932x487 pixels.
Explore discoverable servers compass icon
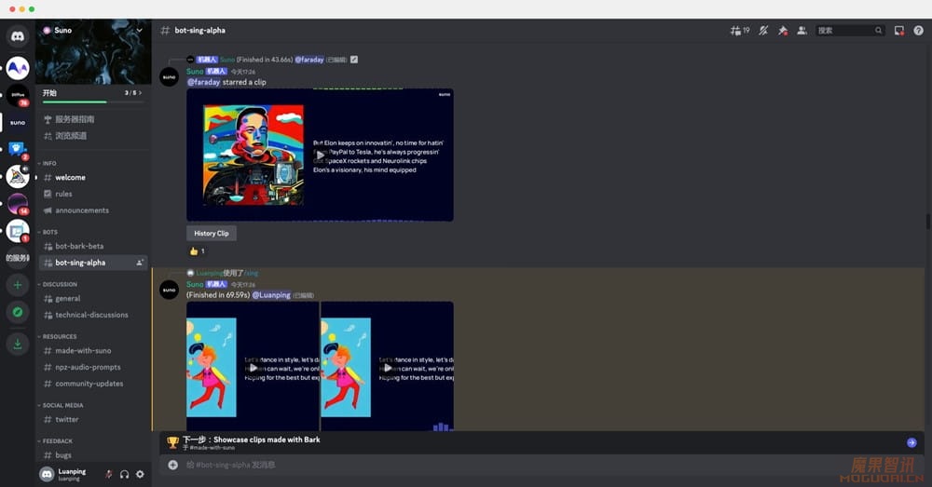(x=18, y=312)
